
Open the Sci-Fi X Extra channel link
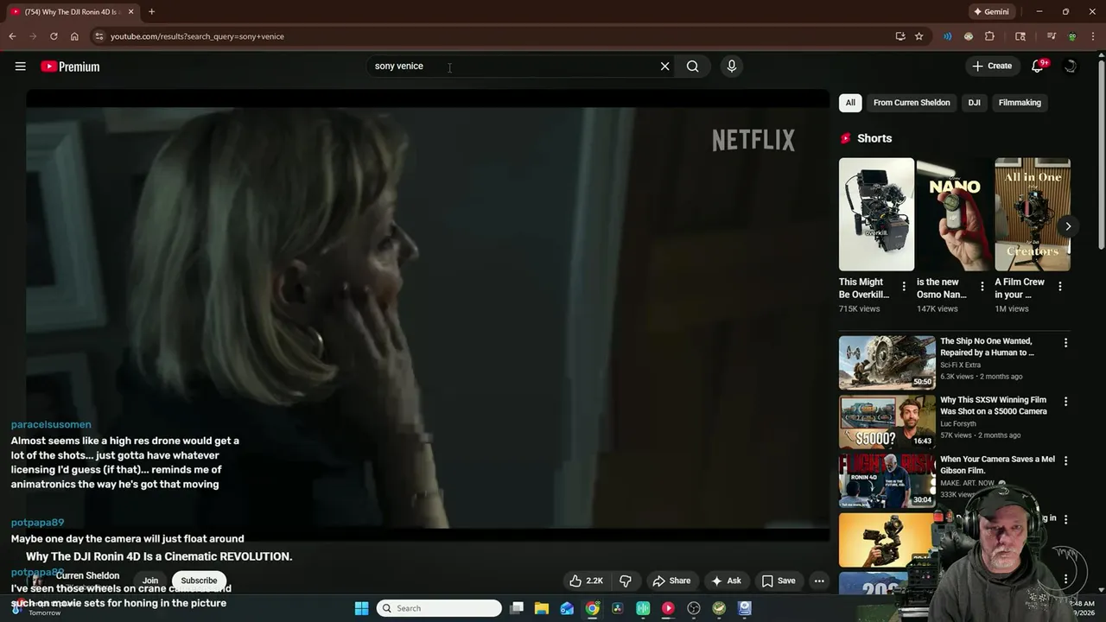tap(960, 365)
